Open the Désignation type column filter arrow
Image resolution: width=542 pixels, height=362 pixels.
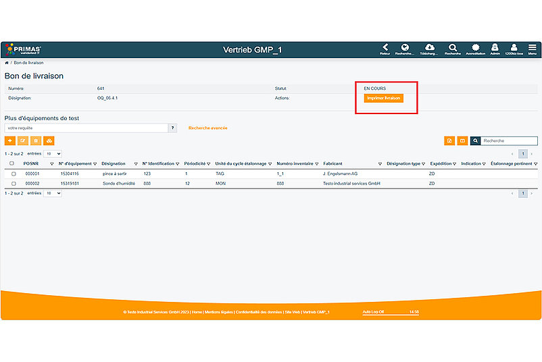[424, 163]
